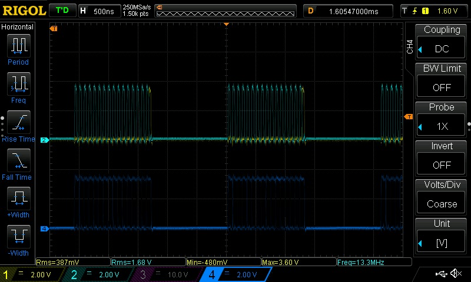Click the 250MSa/s sample rate readout
Screen dimensions: 471x282
[x=137, y=7]
